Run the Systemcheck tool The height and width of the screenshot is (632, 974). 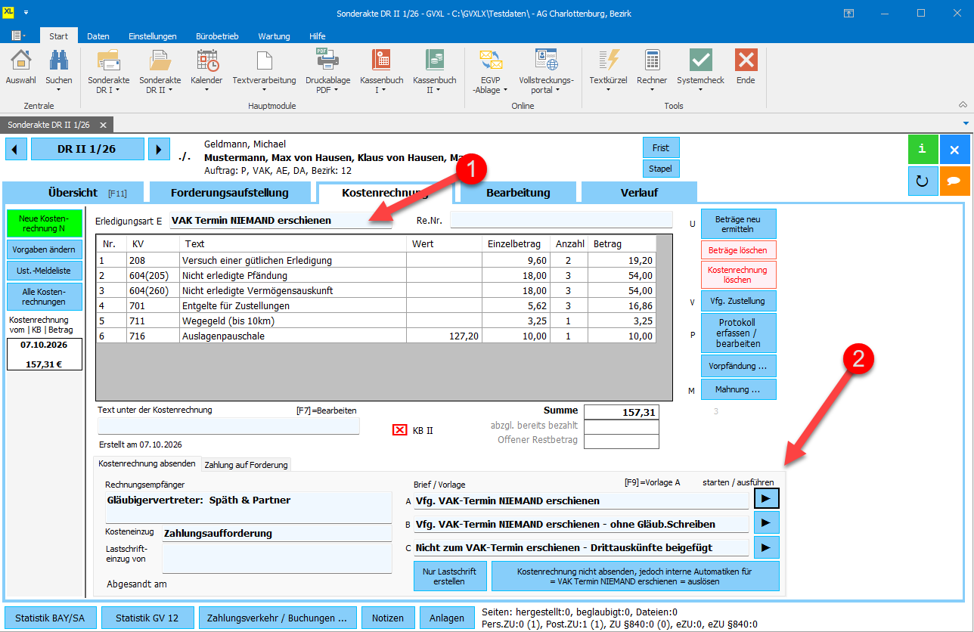tap(700, 70)
